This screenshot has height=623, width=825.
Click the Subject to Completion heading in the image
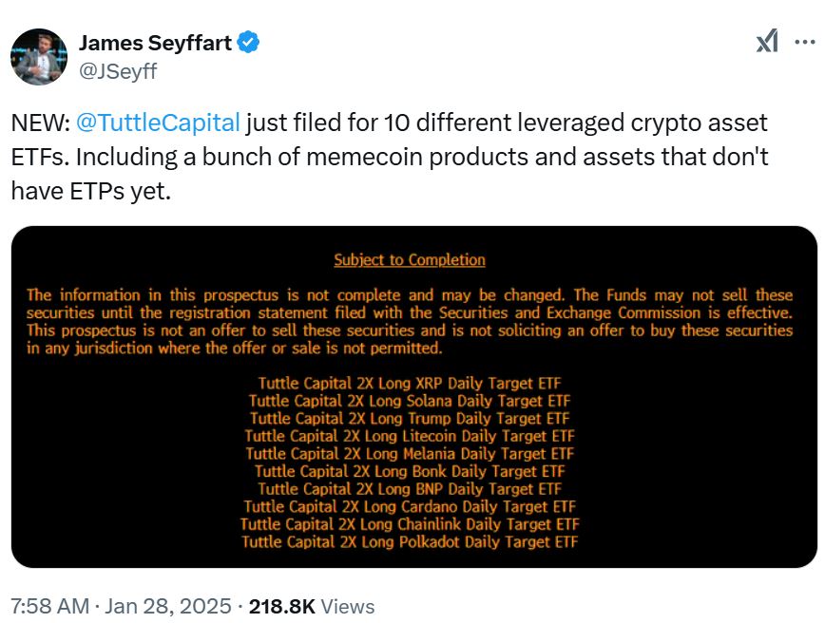pos(409,259)
